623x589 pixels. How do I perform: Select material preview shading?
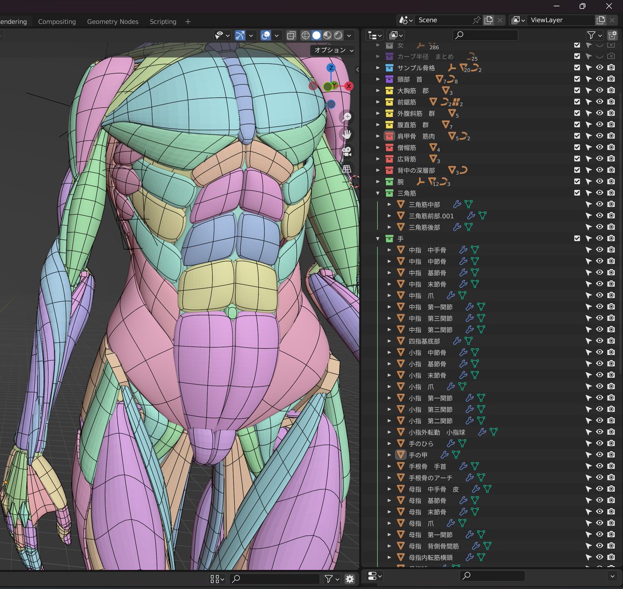pyautogui.click(x=327, y=35)
